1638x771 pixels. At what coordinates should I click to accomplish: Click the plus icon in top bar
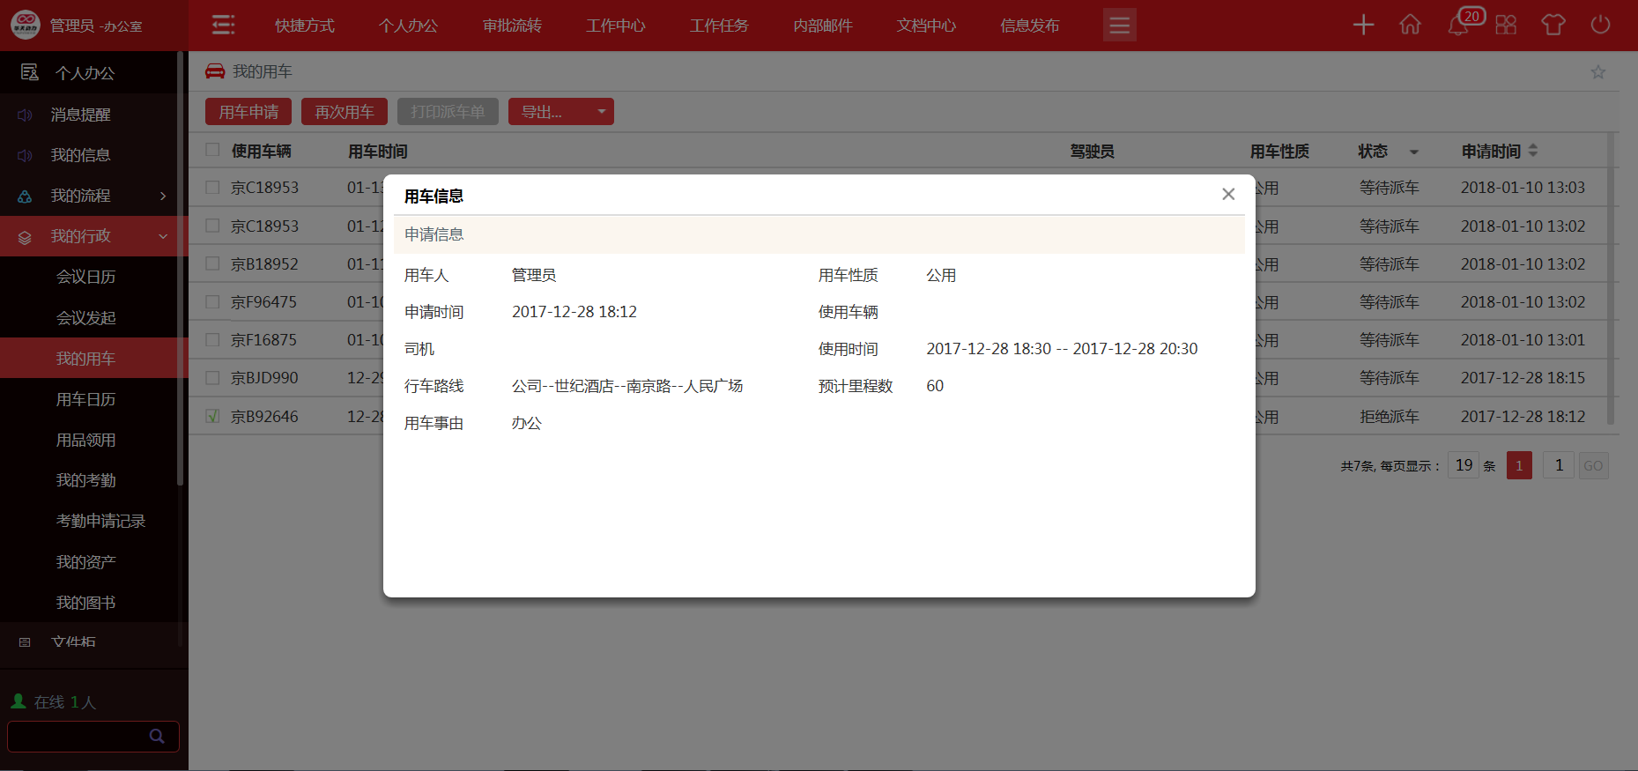coord(1363,26)
